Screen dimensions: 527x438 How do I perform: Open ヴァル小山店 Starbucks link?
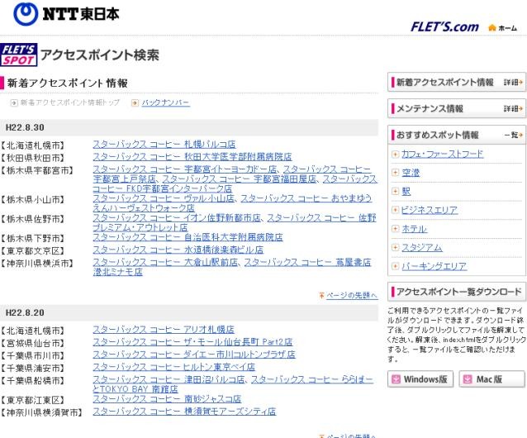click(164, 198)
